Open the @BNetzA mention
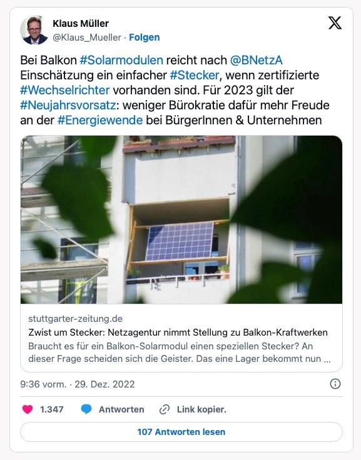 (x=256, y=60)
